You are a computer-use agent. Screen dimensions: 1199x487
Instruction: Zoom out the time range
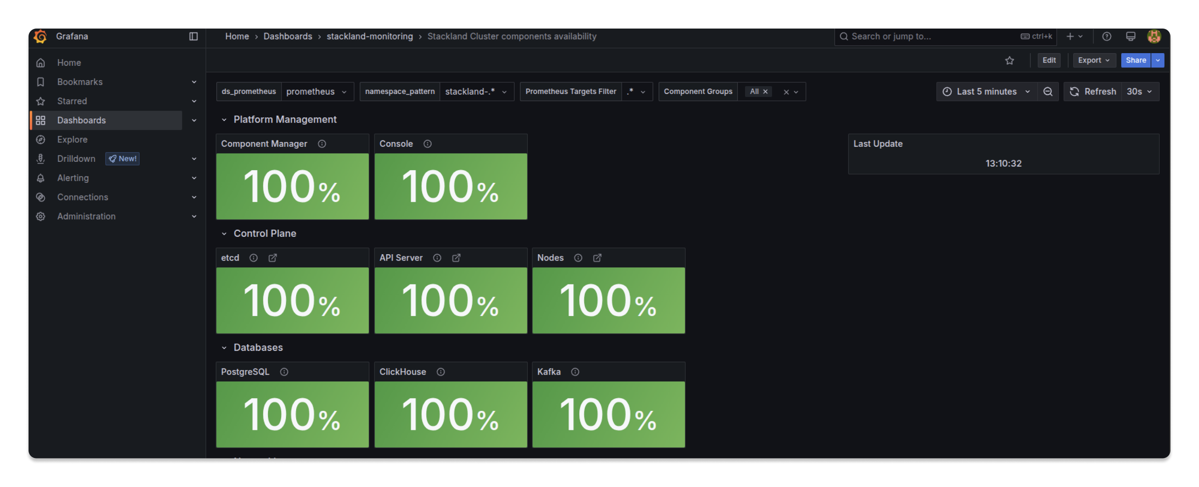[x=1048, y=92]
